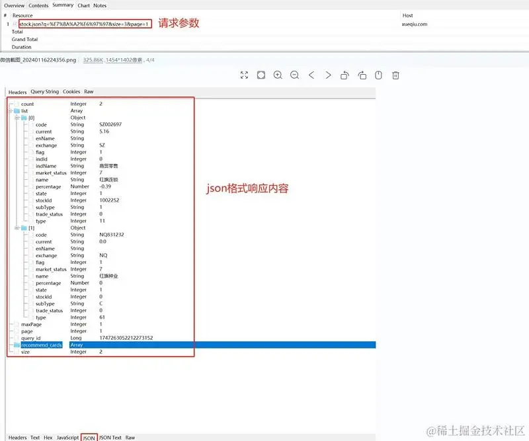Zoom in with the magnifier plus icon
529x441 pixels.
pos(278,75)
